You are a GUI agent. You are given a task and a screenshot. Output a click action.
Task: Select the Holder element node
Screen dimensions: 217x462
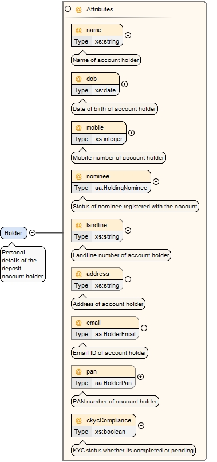pyautogui.click(x=14, y=233)
